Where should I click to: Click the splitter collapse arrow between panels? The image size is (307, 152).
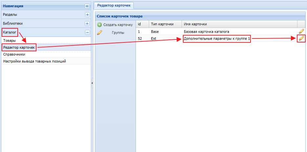click(92, 83)
